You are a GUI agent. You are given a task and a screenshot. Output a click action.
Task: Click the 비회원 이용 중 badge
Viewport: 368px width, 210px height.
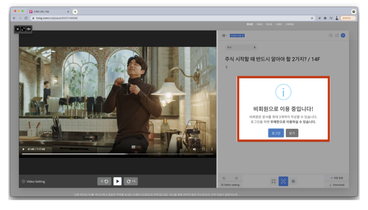(237, 36)
